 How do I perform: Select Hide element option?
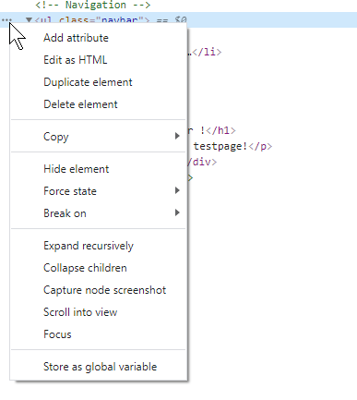[x=99, y=169]
